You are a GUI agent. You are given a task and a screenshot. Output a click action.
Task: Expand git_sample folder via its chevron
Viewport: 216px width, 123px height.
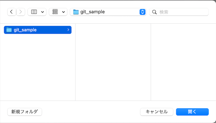click(68, 30)
